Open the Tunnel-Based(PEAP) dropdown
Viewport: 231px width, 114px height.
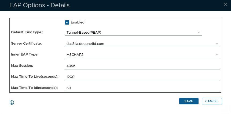131,33
